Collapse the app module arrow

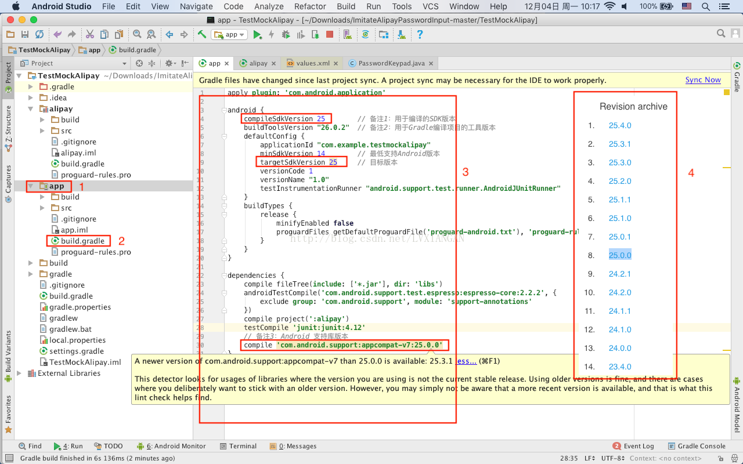(31, 186)
